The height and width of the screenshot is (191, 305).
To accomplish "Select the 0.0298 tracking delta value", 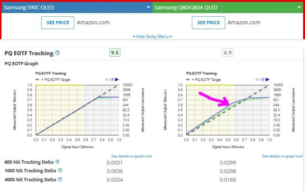I will [x=228, y=171].
